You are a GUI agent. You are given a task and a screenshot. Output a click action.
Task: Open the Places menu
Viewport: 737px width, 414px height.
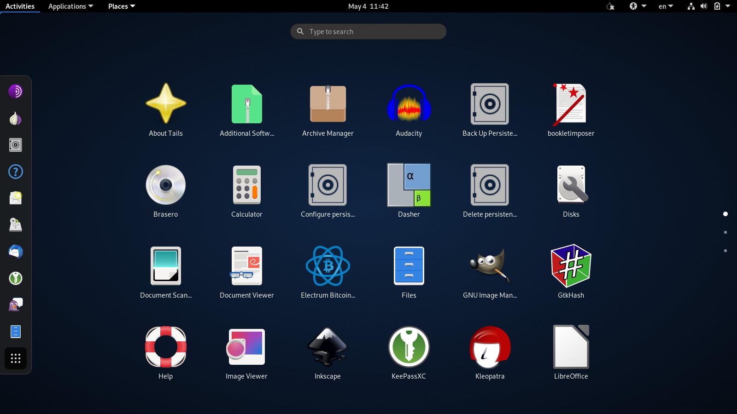122,6
